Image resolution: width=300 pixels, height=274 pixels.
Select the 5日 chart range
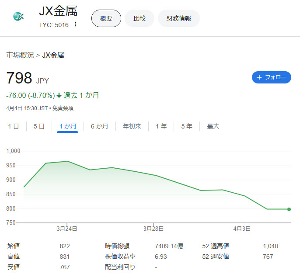(x=39, y=126)
